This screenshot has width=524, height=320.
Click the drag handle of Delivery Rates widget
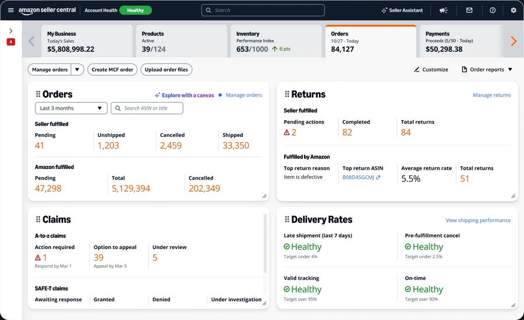(x=286, y=219)
